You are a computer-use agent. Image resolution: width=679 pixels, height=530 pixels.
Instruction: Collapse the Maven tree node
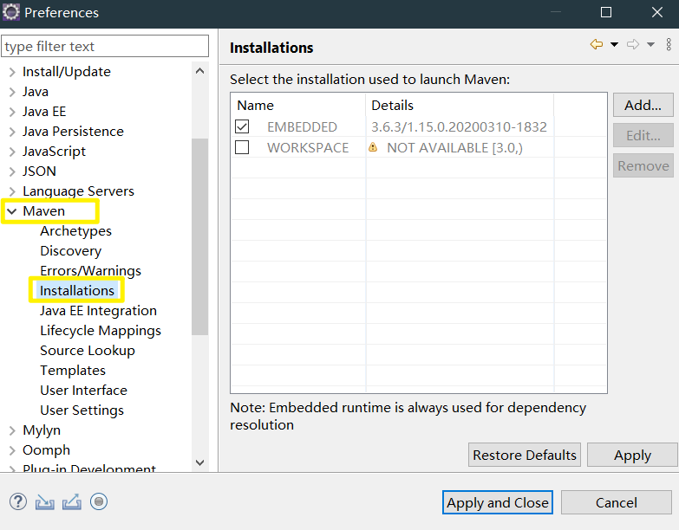point(11,210)
